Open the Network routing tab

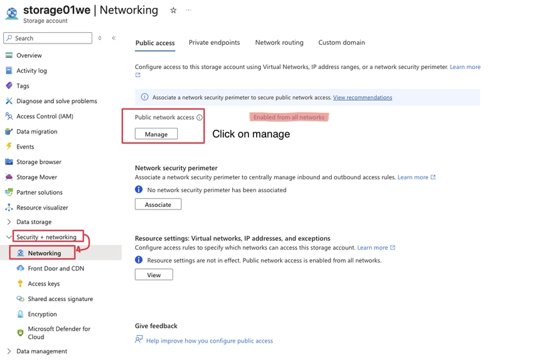pos(279,43)
